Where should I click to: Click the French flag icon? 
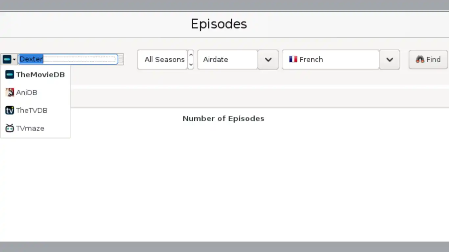pos(293,59)
